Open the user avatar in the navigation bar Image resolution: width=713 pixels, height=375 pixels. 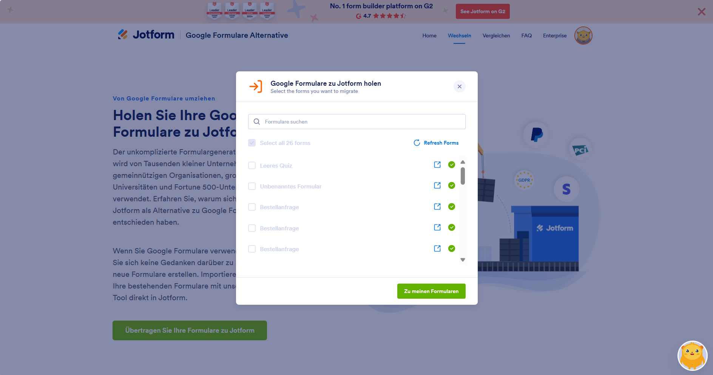583,35
